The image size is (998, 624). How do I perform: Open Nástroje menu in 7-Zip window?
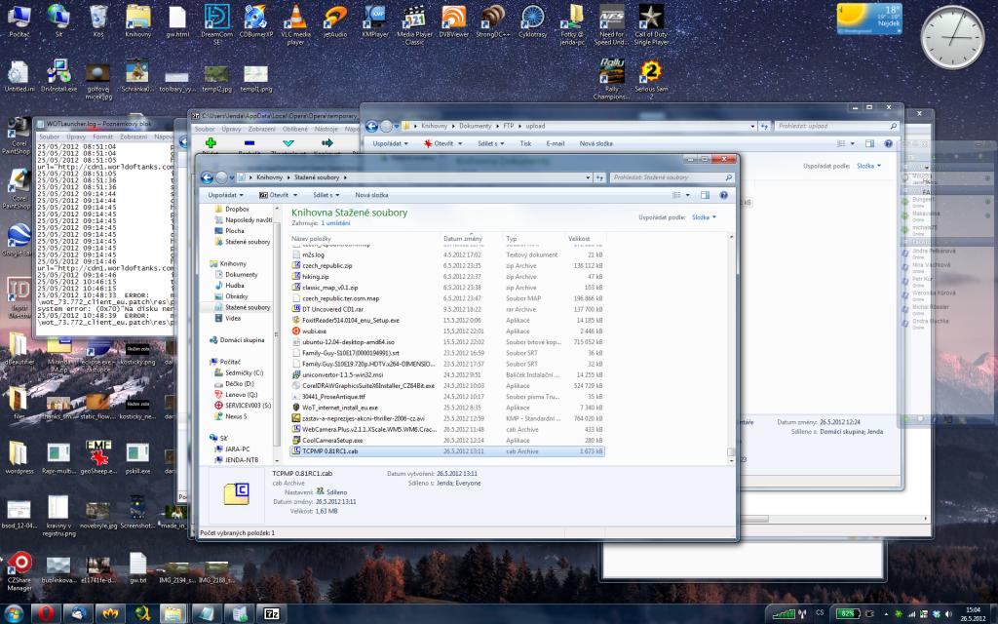coord(326,130)
